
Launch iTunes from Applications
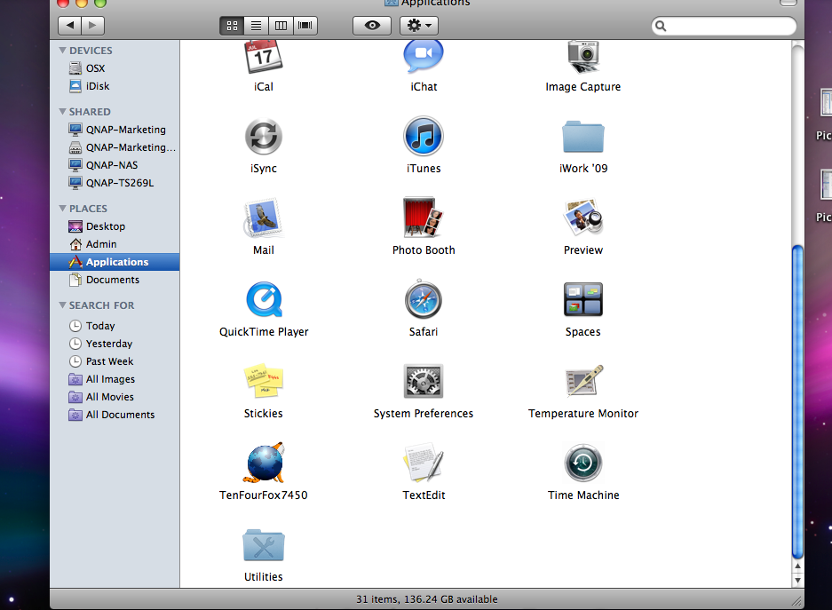[424, 137]
